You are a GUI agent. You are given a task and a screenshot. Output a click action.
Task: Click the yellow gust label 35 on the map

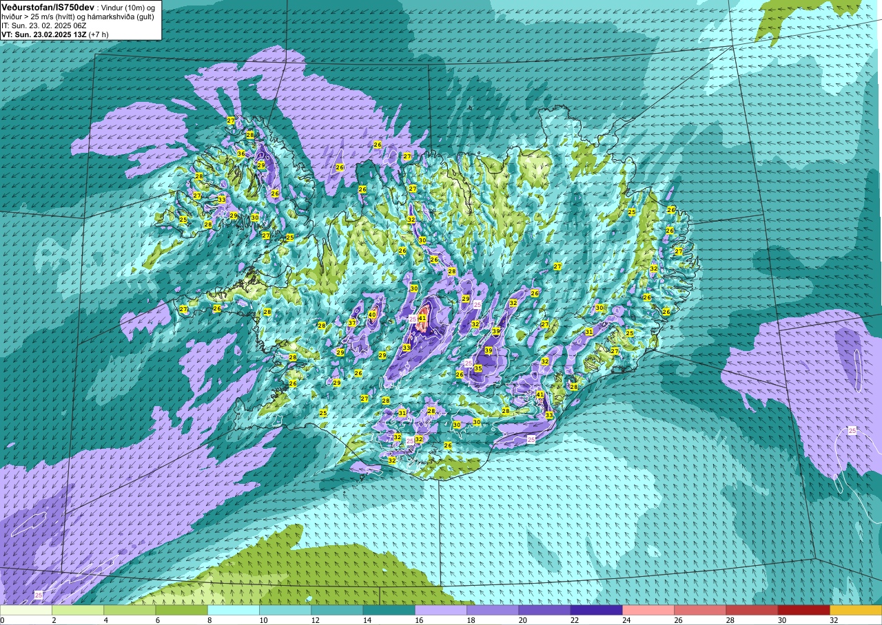[478, 368]
